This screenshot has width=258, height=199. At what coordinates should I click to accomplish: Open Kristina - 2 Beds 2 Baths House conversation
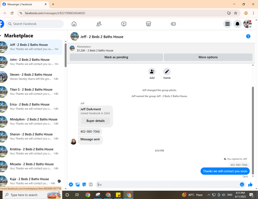31,152
